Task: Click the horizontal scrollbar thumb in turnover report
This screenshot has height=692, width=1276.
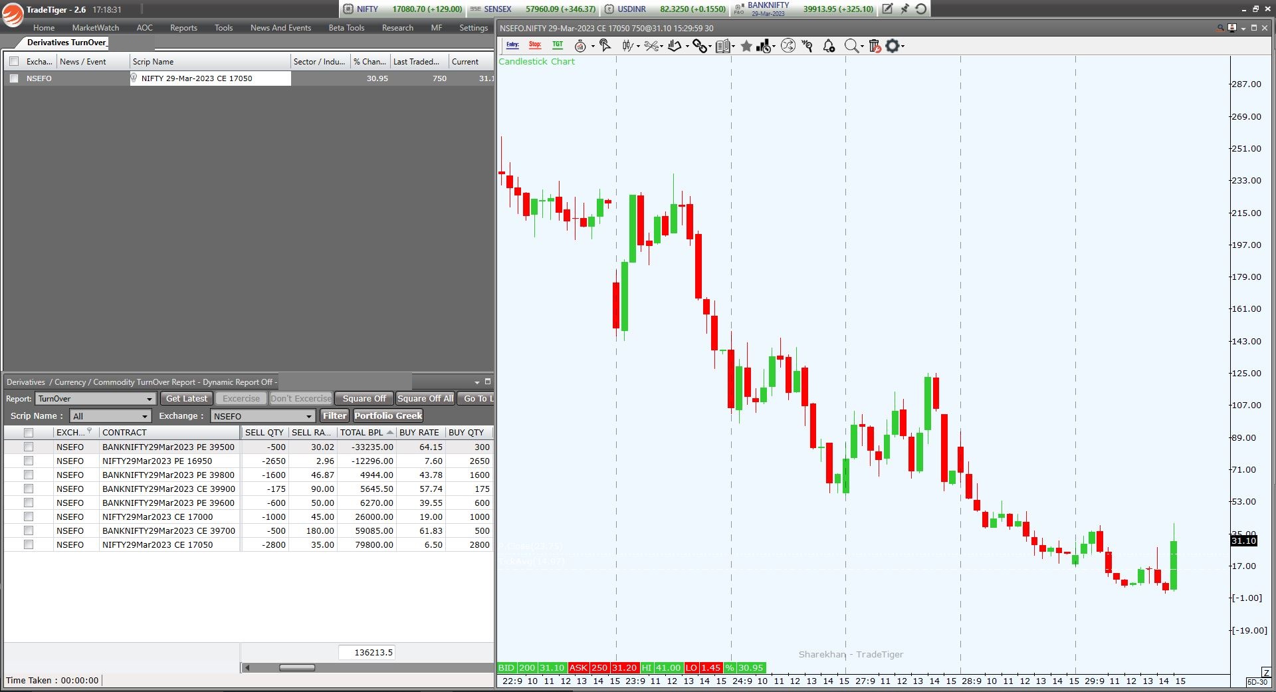Action: [x=297, y=668]
